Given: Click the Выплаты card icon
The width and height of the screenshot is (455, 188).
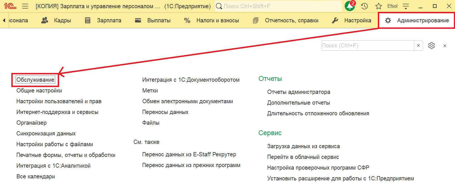Looking at the screenshot, I should (138, 20).
